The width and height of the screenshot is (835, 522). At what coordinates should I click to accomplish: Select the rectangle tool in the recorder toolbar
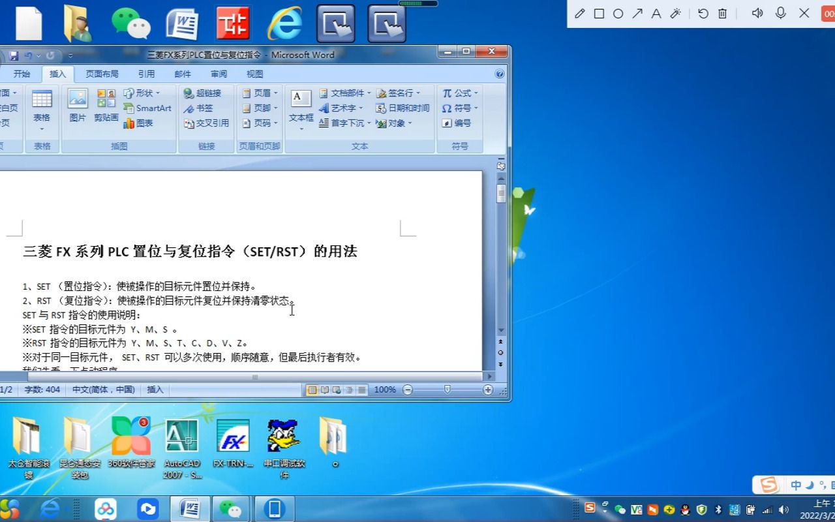click(x=599, y=13)
